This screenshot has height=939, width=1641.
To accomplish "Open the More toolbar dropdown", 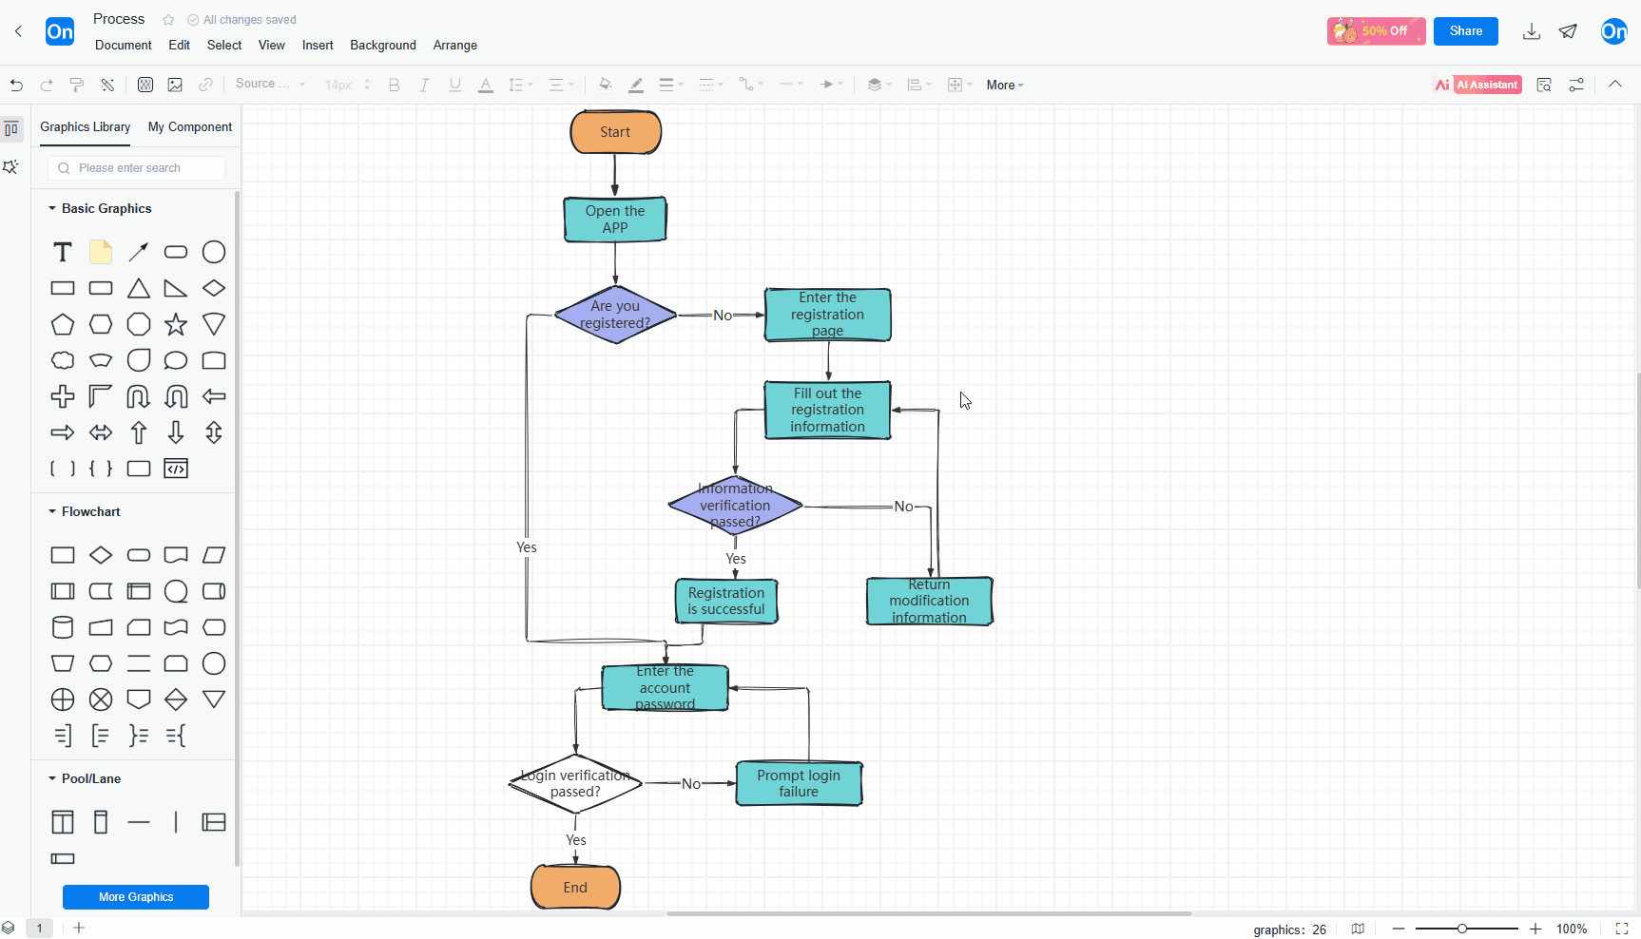I will (x=1005, y=85).
